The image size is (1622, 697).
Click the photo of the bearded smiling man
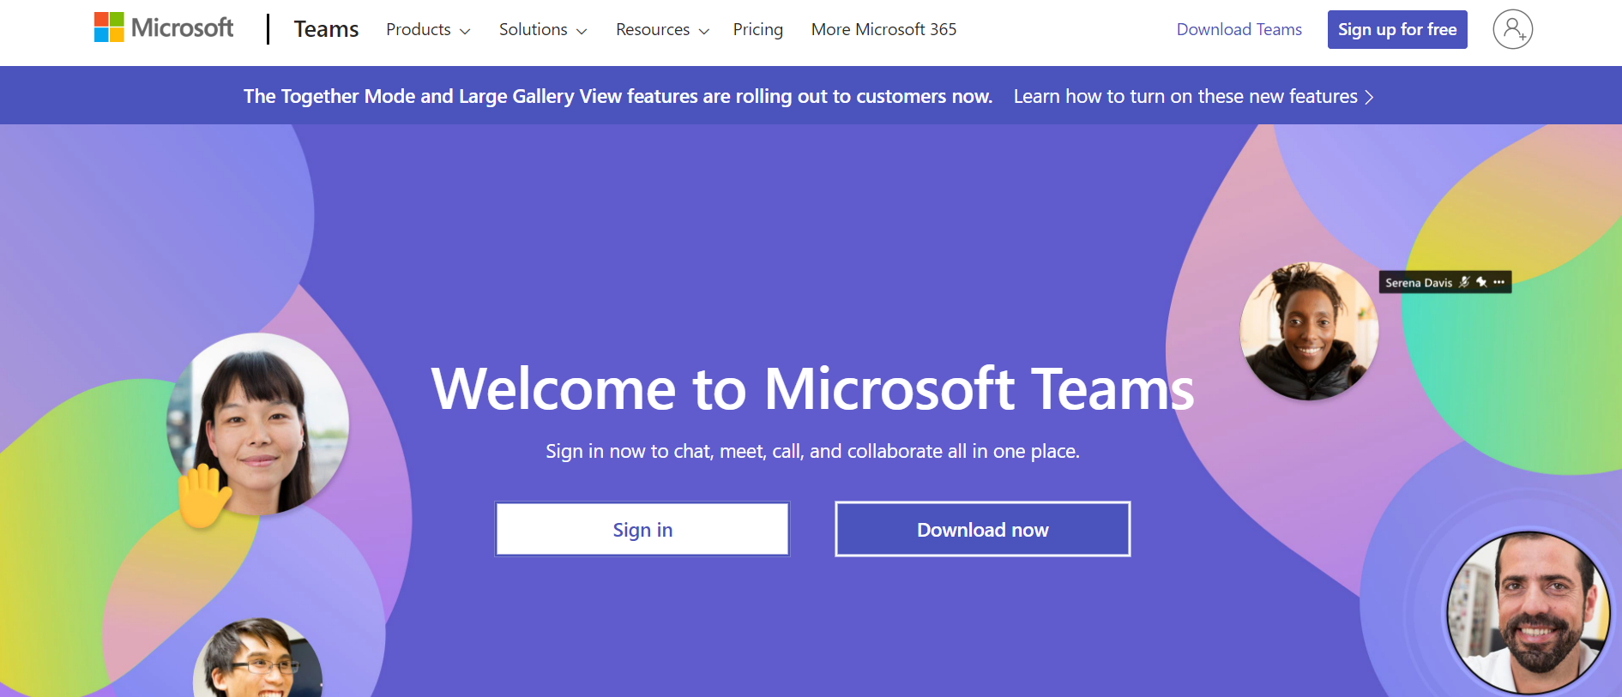click(1528, 612)
